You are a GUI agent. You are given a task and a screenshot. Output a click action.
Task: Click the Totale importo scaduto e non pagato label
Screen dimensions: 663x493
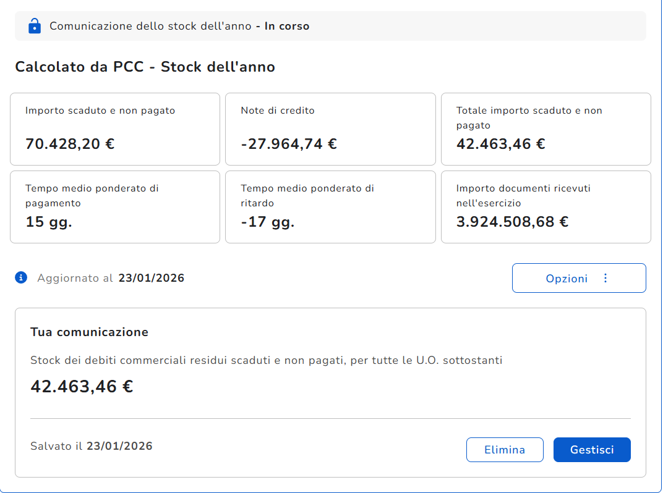[529, 117]
